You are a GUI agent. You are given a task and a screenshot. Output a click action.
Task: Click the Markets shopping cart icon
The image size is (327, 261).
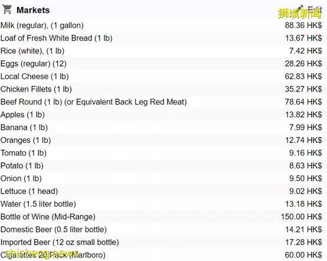tap(7, 9)
